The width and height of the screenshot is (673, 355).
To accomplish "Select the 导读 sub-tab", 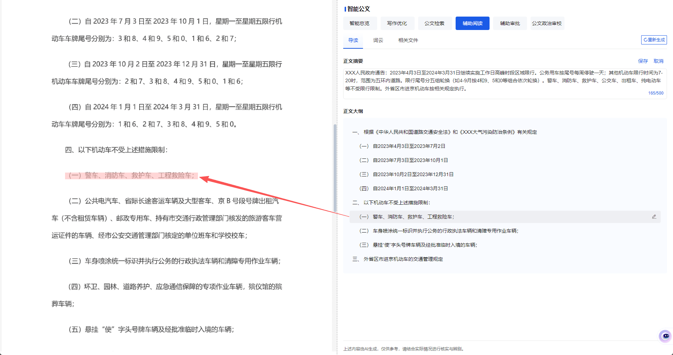I will click(353, 40).
